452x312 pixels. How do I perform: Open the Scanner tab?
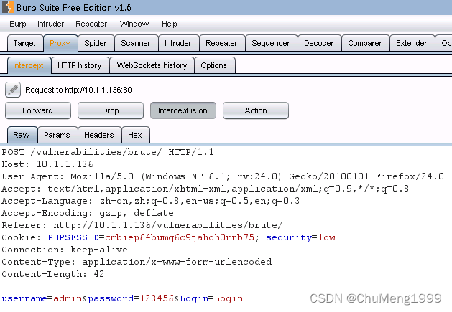tap(136, 43)
